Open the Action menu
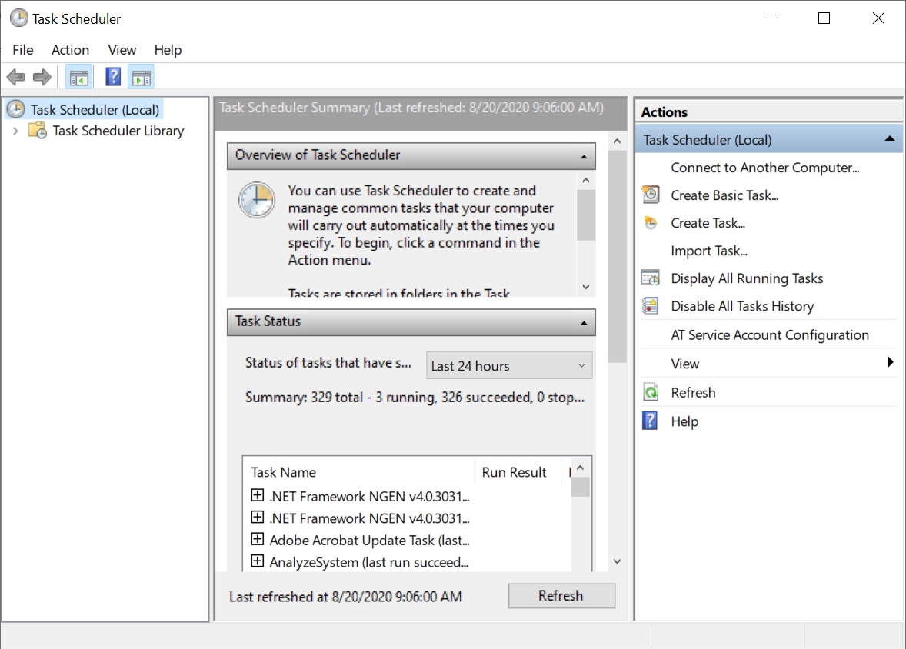Viewport: 906px width, 649px height. pyautogui.click(x=71, y=50)
